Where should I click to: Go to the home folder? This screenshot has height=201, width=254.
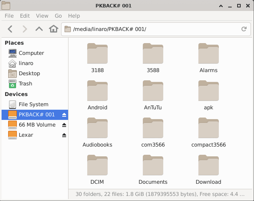pyautogui.click(x=54, y=29)
